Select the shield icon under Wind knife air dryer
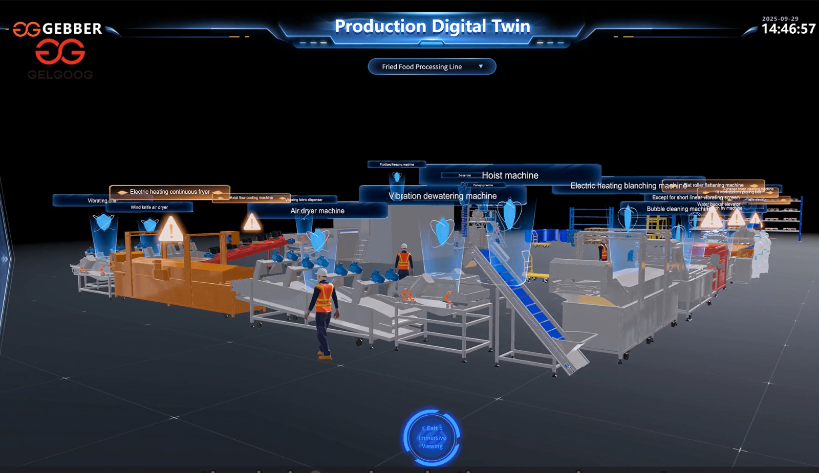The width and height of the screenshot is (819, 473). pyautogui.click(x=149, y=225)
